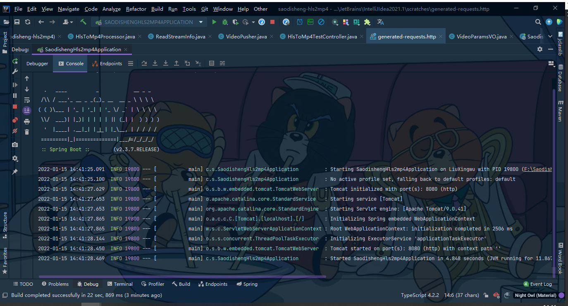Run with coverage shield icon
This screenshot has width=568, height=306.
pos(235,22)
